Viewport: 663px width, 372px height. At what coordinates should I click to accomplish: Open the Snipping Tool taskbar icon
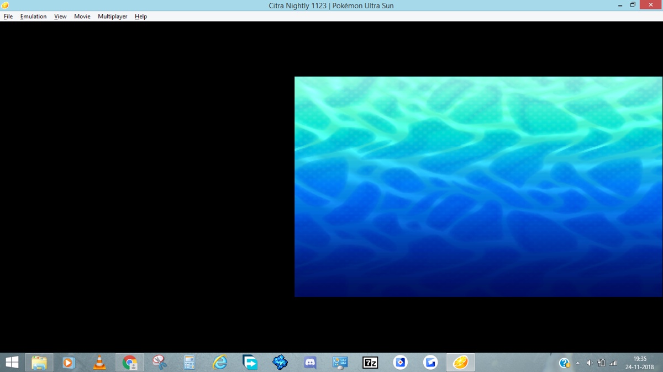click(160, 363)
